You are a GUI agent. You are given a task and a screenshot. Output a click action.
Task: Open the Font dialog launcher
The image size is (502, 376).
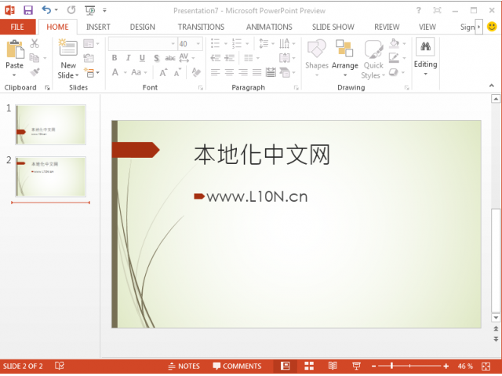click(201, 88)
